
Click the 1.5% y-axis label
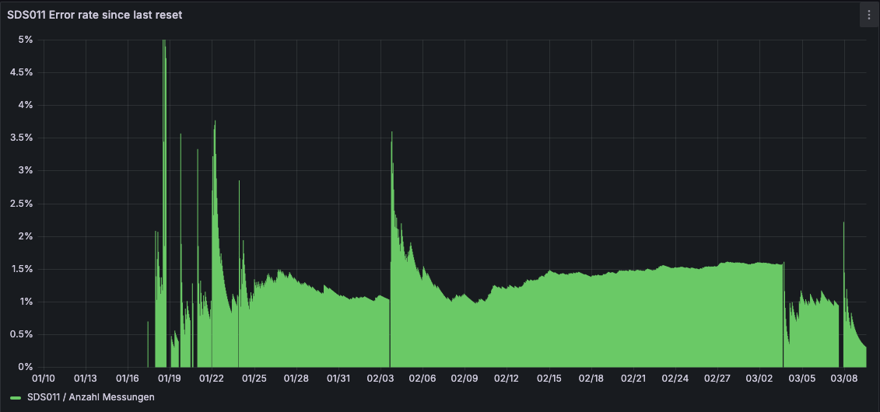tap(23, 269)
